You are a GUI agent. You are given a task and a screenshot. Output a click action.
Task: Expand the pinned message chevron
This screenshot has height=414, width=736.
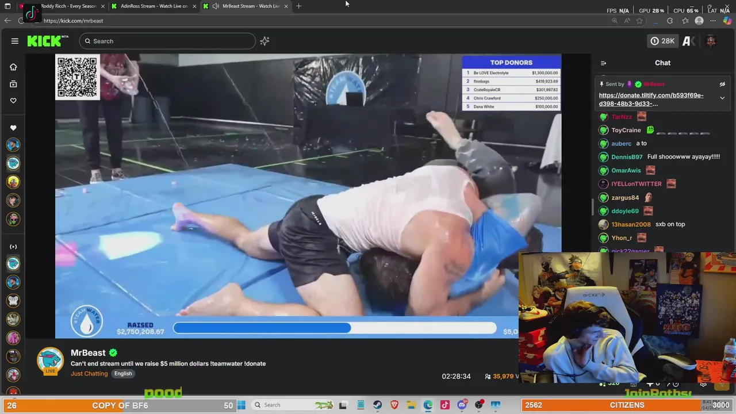(x=722, y=98)
